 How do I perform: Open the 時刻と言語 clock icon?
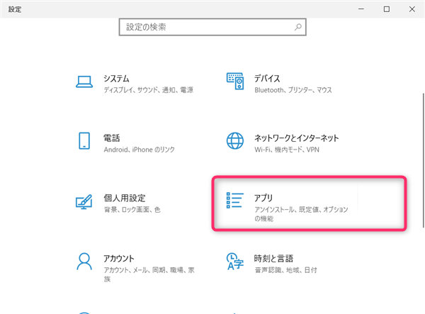point(235,262)
